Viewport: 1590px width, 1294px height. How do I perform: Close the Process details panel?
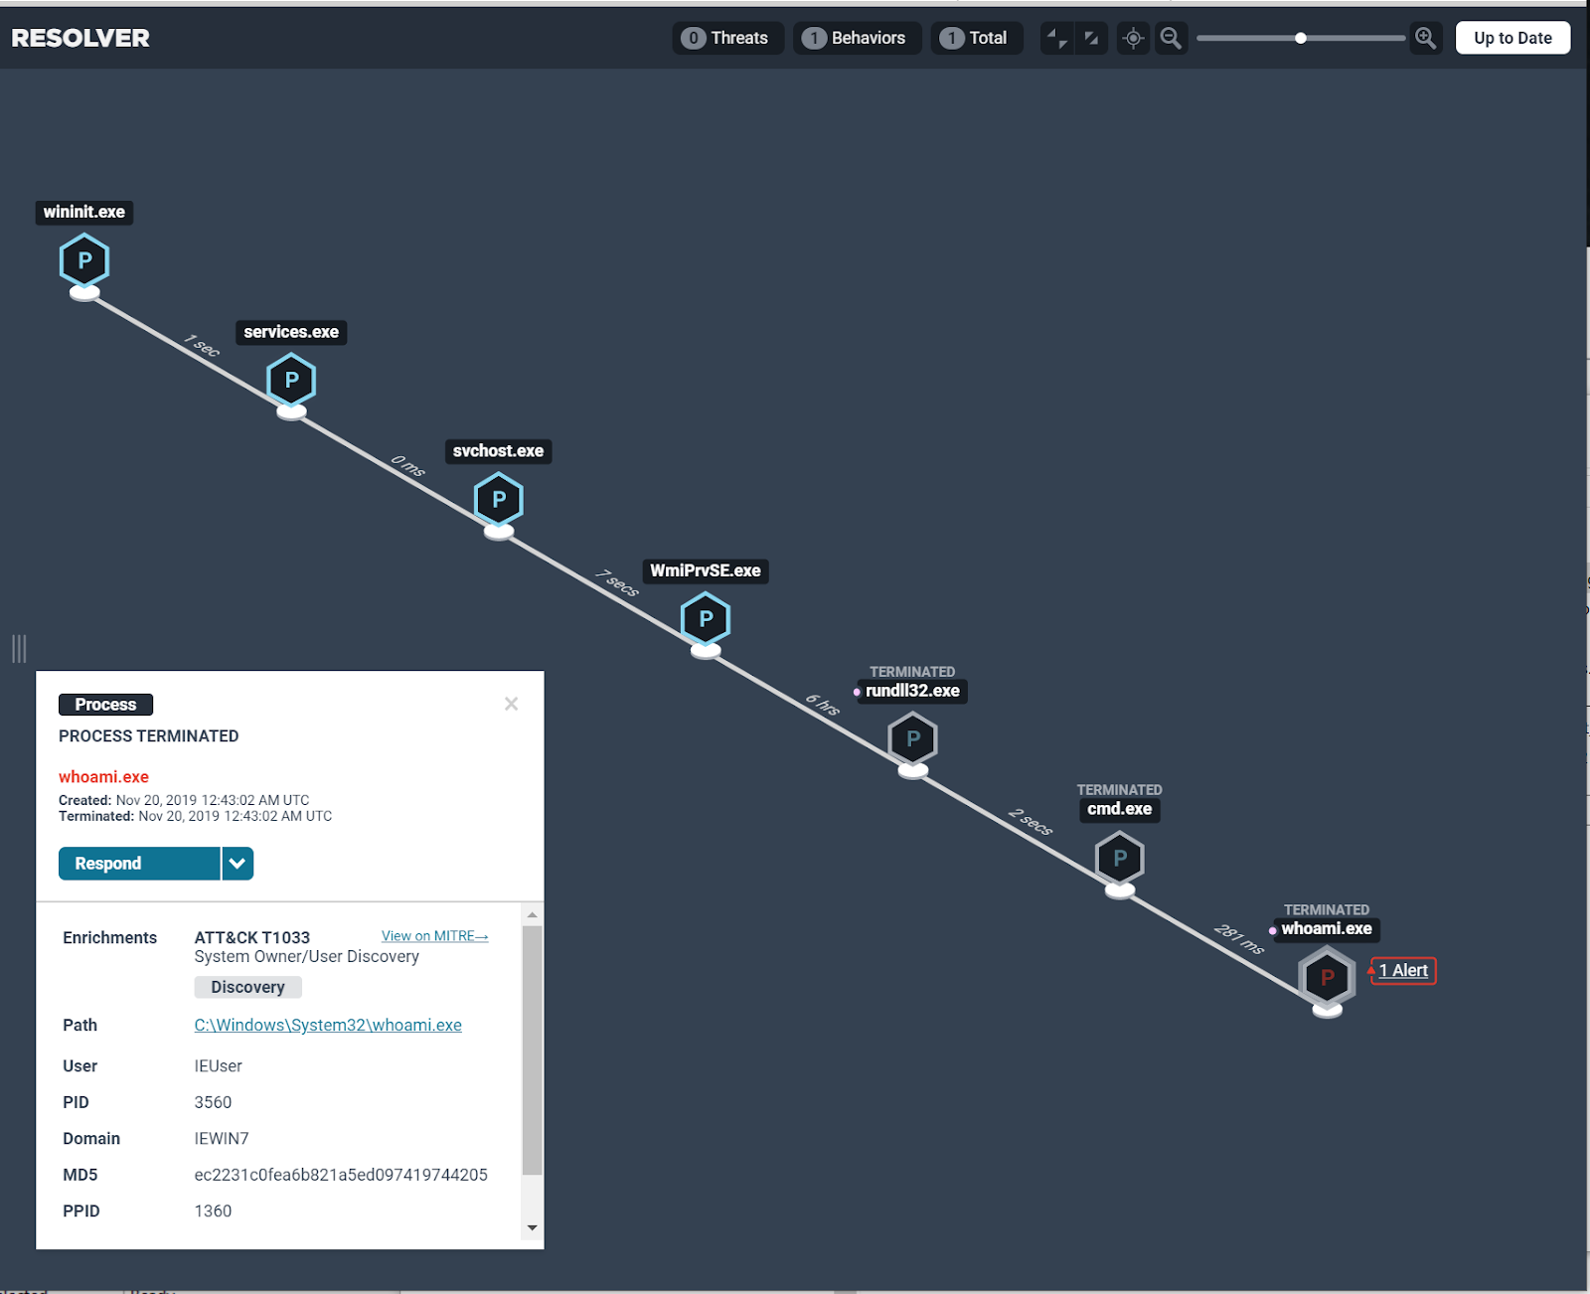511,704
